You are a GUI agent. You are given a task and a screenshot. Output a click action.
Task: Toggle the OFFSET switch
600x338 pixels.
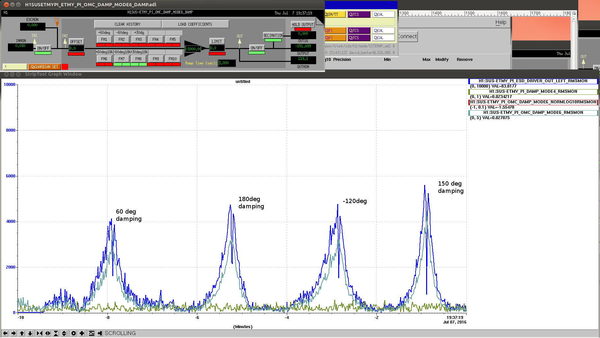(x=76, y=41)
